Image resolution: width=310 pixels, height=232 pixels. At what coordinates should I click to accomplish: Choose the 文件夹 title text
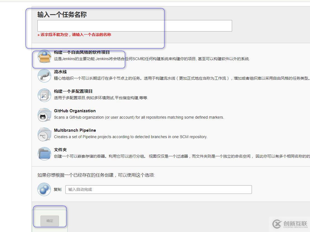(60, 150)
